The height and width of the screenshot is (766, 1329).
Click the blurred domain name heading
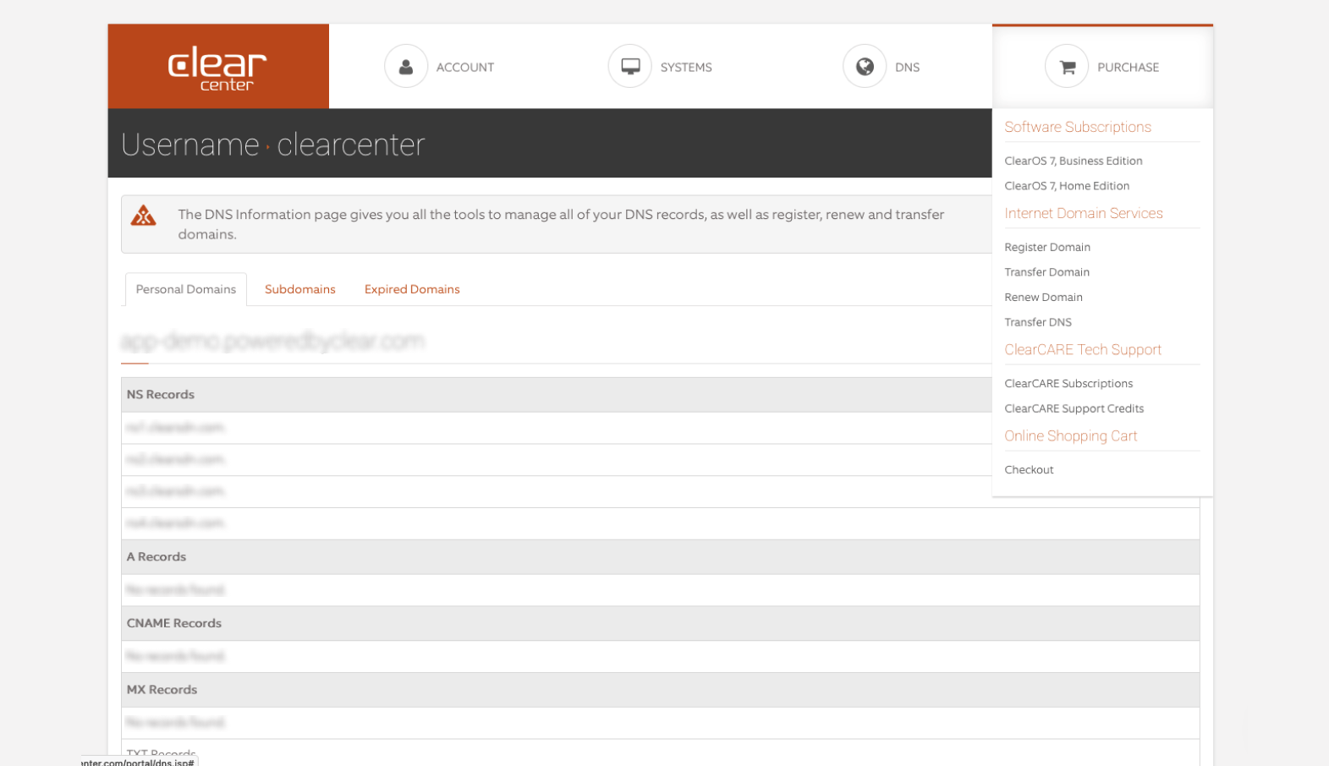tap(272, 342)
